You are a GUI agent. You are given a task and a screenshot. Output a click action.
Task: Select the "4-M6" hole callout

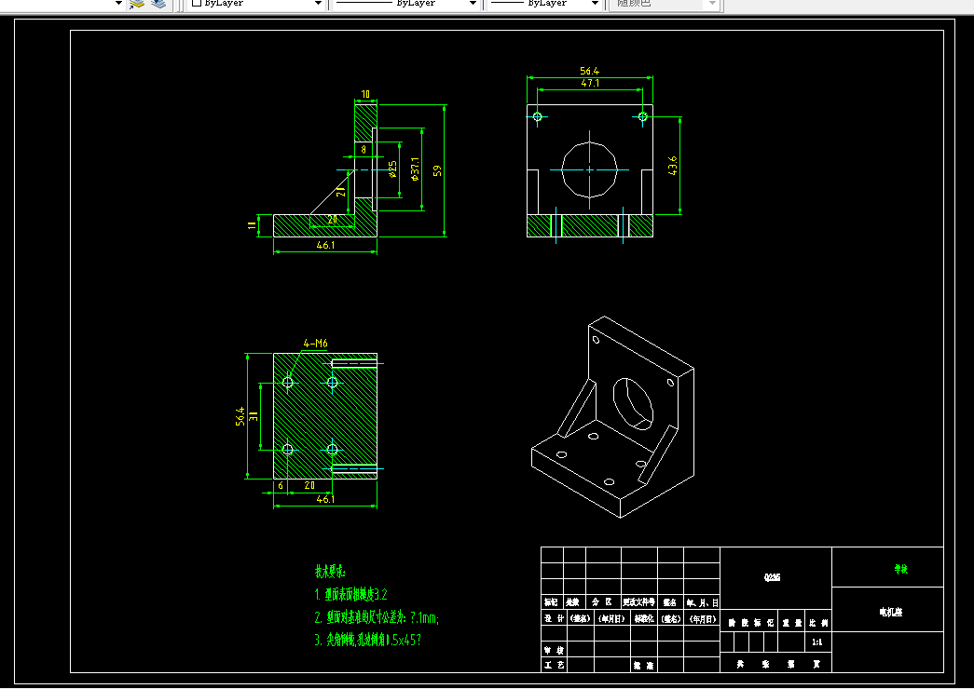tap(316, 344)
